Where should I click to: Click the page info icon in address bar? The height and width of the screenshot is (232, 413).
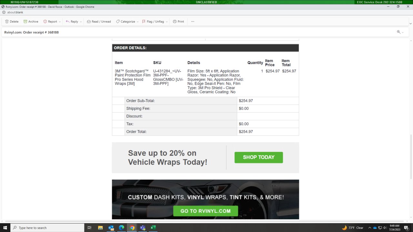click(4, 12)
